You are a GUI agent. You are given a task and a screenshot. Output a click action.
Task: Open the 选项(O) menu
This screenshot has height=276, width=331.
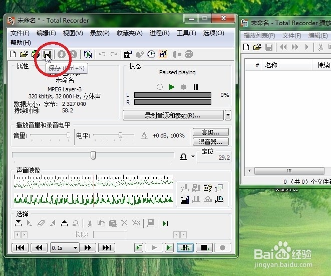(214, 33)
